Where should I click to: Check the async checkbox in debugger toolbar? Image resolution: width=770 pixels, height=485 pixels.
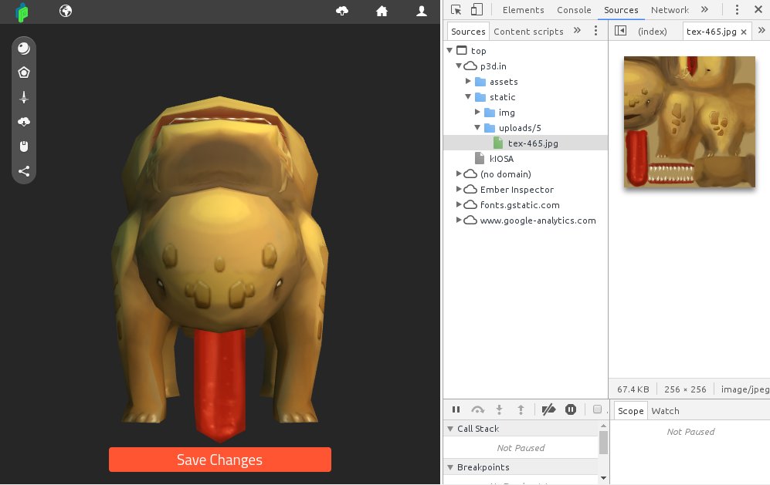click(x=597, y=409)
